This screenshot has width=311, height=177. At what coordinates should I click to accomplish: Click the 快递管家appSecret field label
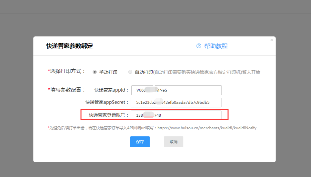click(107, 102)
